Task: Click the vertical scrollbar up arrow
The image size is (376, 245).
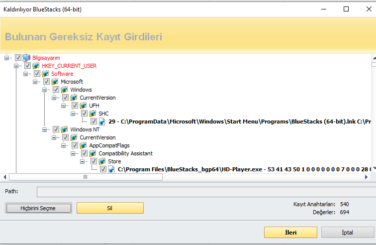Action: pos(374,58)
